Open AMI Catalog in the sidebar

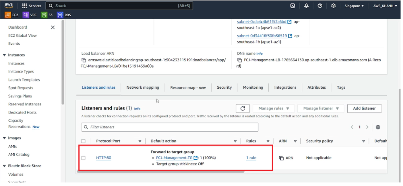coord(19,154)
